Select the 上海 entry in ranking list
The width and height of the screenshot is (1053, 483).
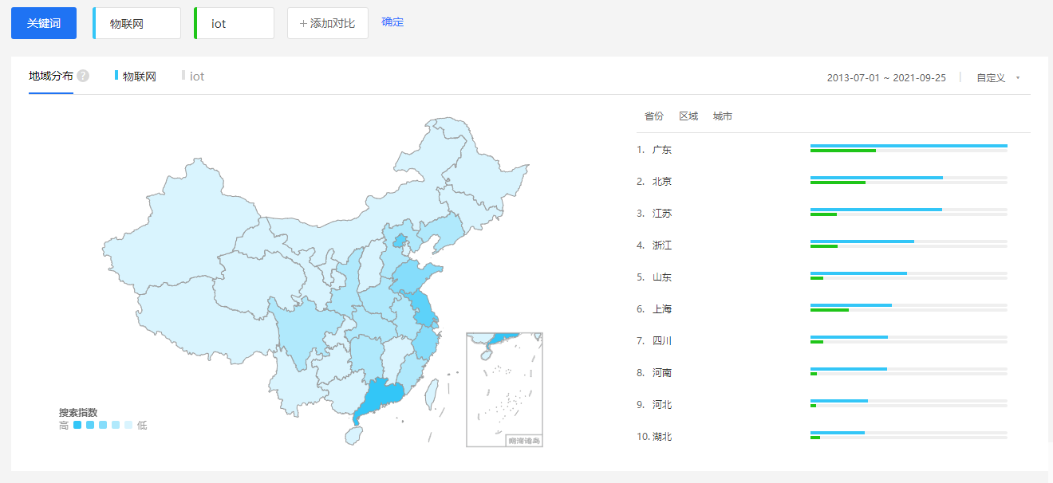point(661,309)
